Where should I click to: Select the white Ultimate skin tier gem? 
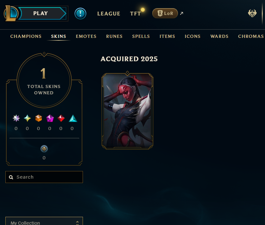click(x=16, y=118)
